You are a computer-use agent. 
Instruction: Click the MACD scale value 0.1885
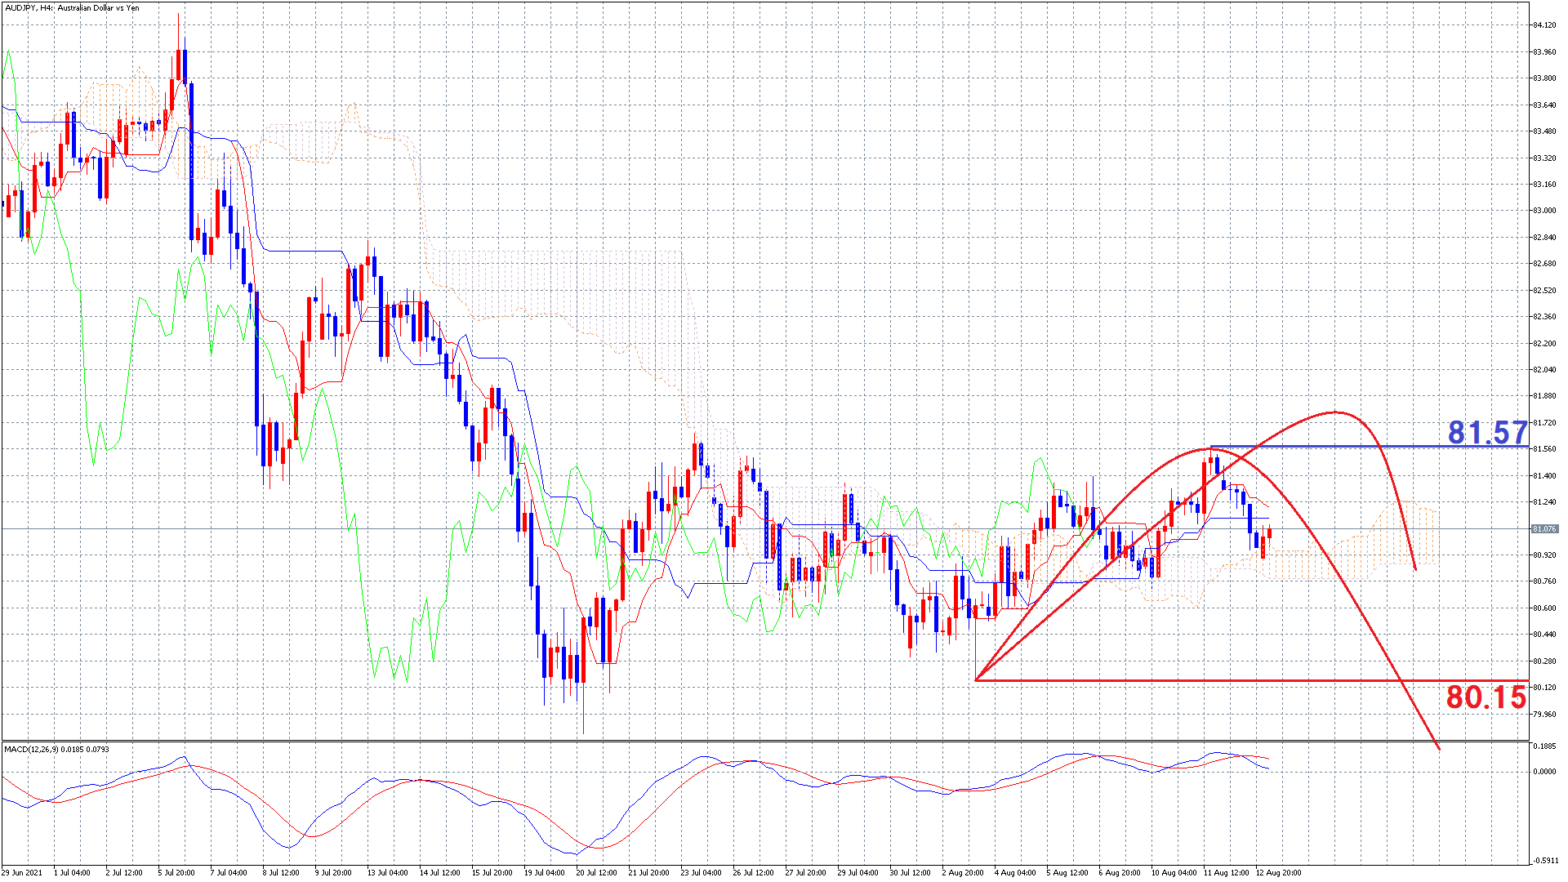[1543, 746]
